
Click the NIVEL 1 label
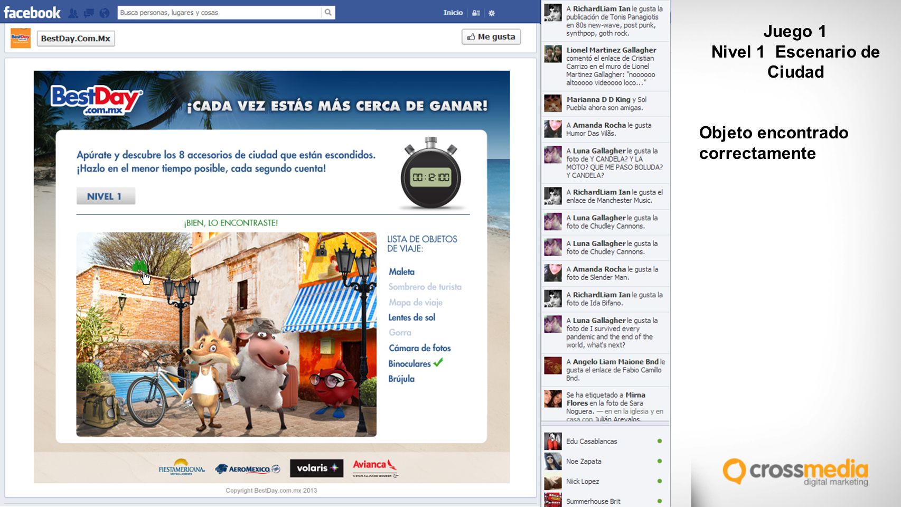pos(106,196)
